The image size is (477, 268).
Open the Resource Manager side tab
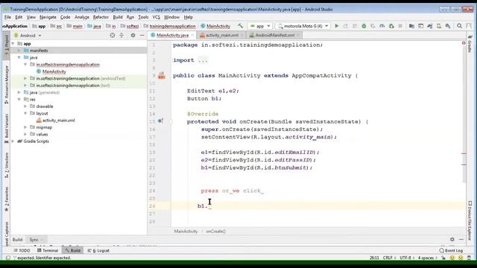point(7,84)
